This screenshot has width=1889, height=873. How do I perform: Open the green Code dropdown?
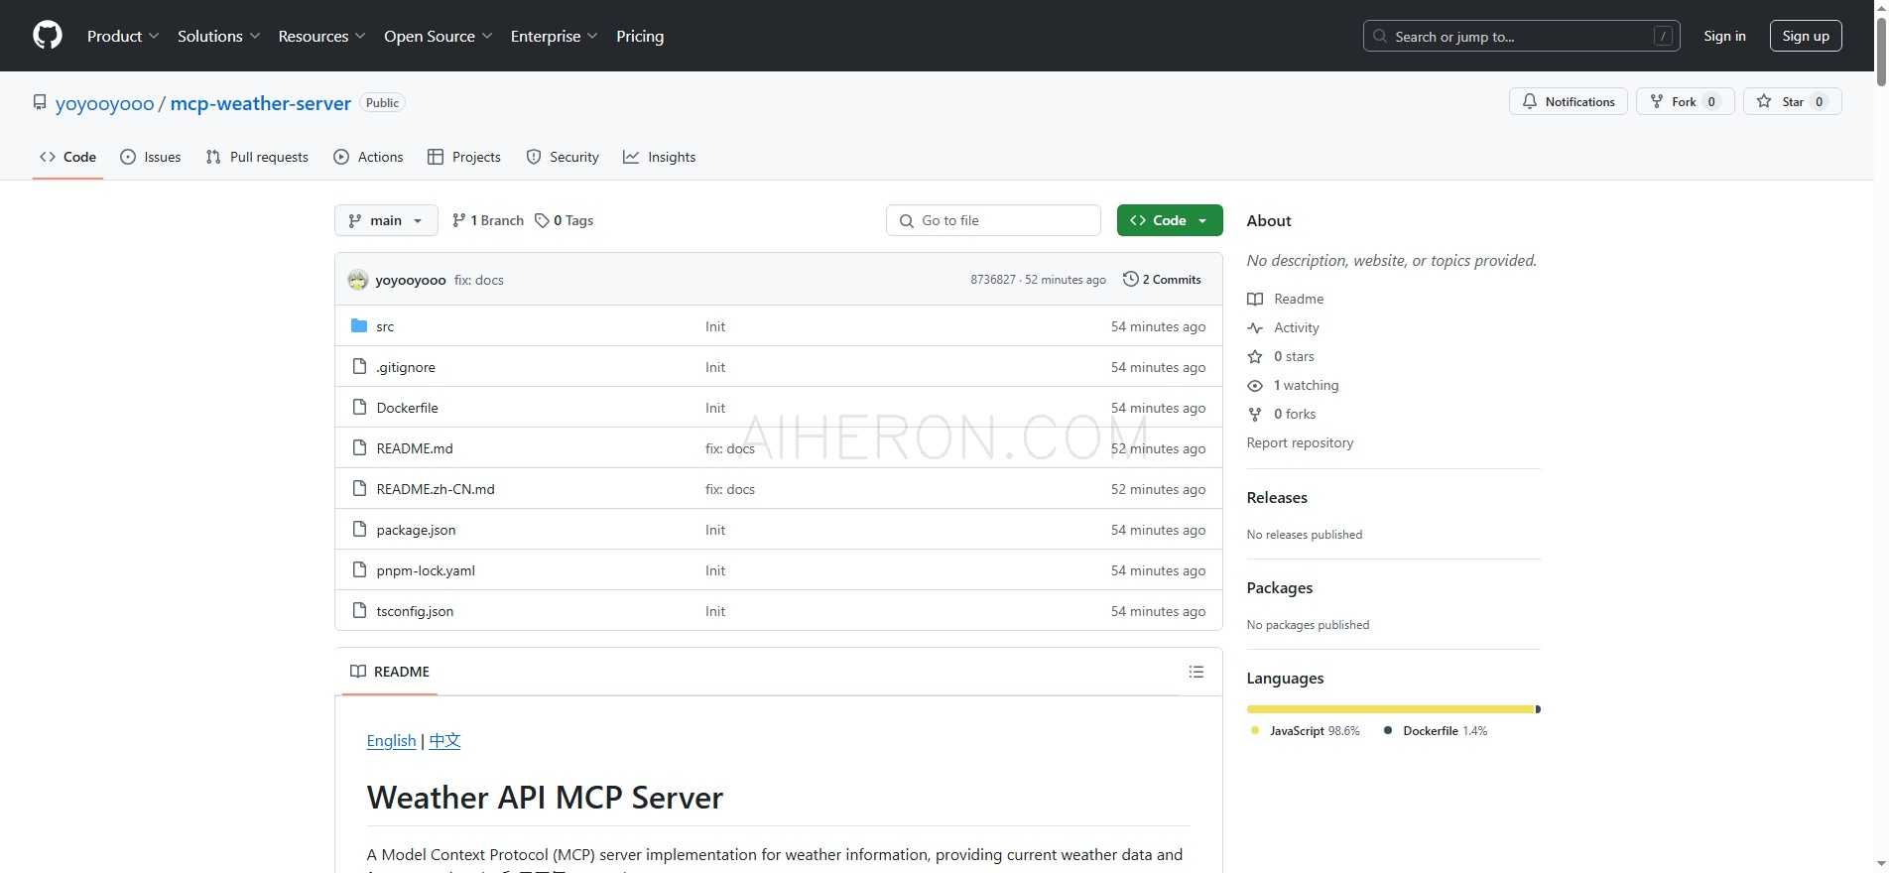coord(1169,220)
